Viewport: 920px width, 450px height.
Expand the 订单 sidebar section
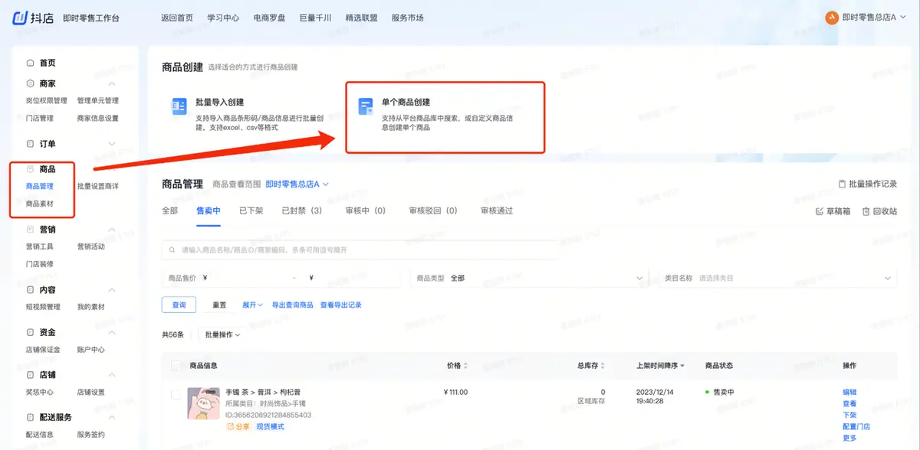112,143
